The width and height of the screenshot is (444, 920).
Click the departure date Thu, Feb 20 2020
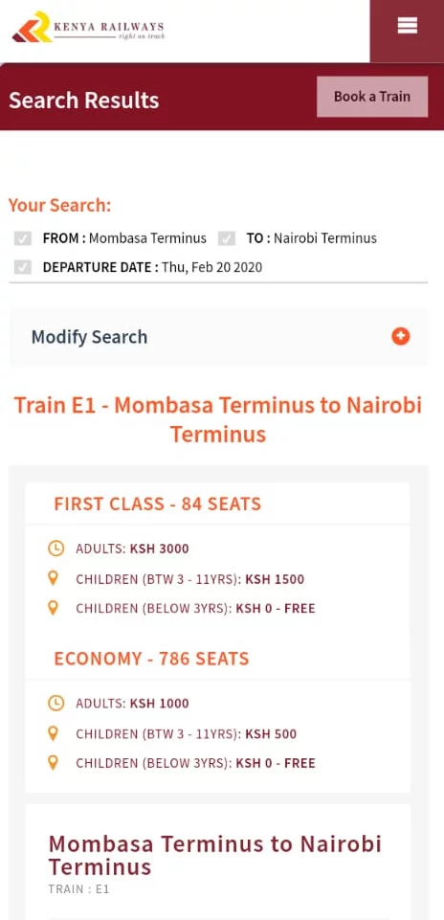coord(212,267)
